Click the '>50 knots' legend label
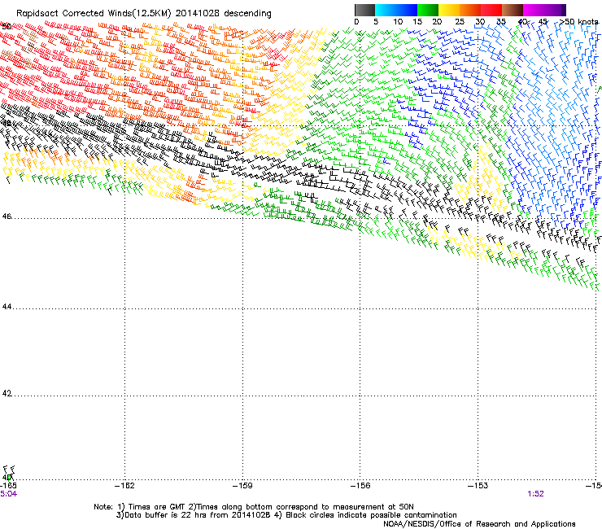 point(578,22)
